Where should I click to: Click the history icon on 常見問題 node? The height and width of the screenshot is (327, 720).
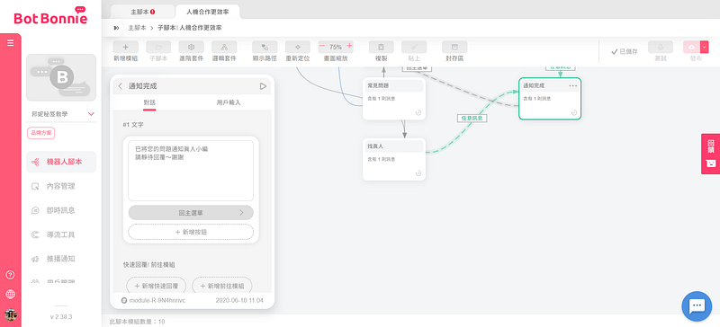[418, 112]
